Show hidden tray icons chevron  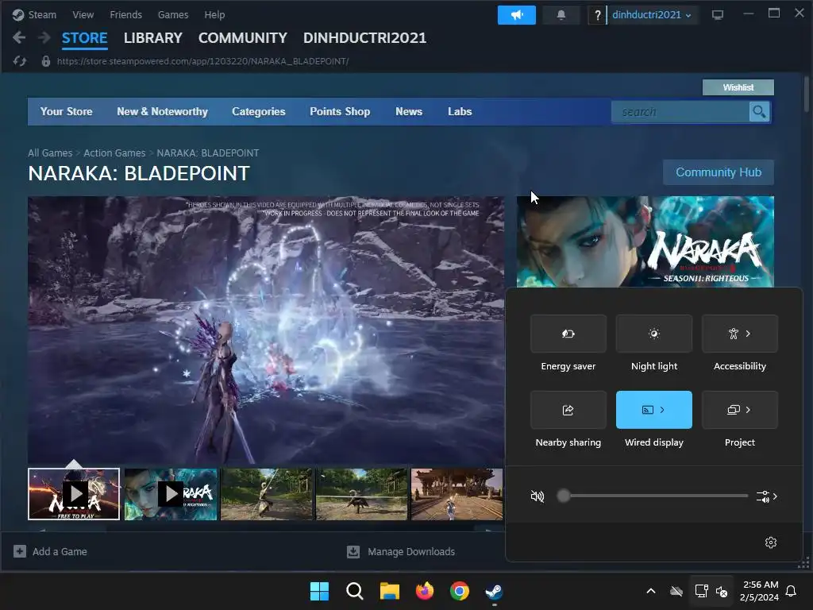(x=651, y=591)
